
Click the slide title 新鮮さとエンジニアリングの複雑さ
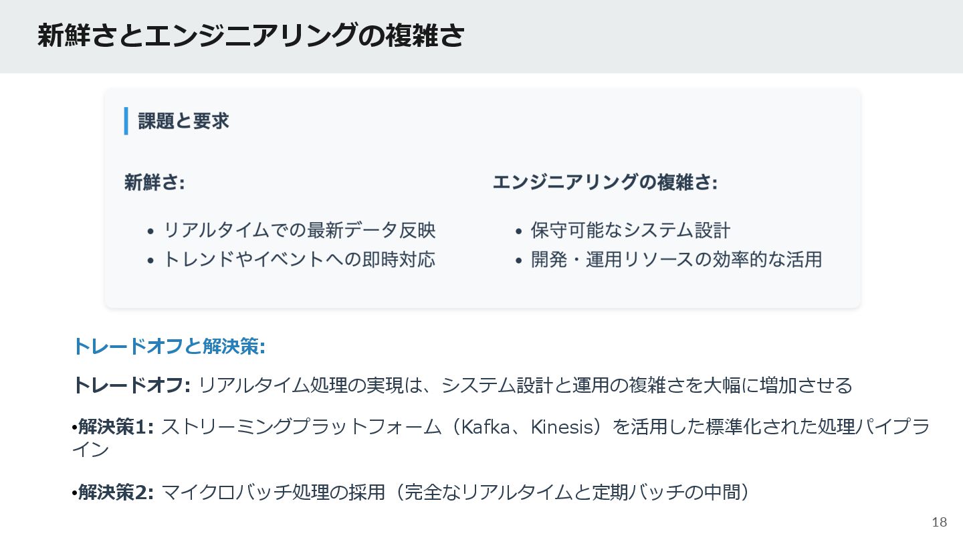(x=251, y=35)
